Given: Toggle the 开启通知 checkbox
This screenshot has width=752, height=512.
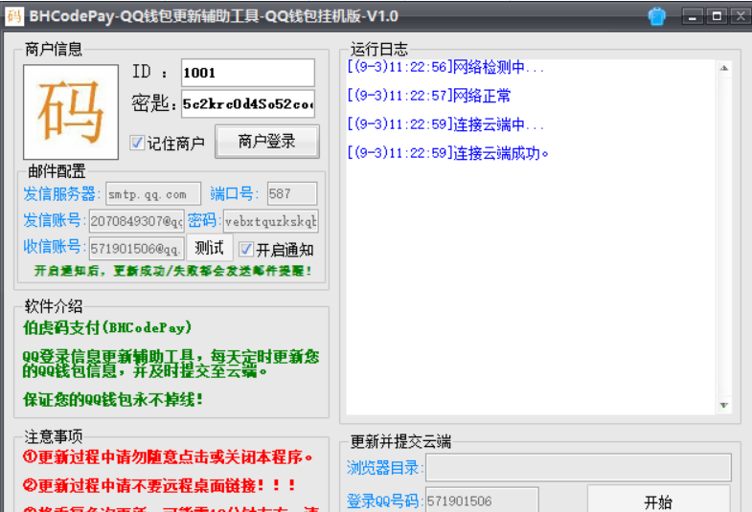Looking at the screenshot, I should pos(245,249).
